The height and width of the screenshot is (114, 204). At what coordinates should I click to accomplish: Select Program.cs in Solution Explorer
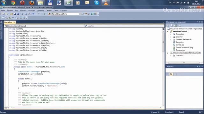click(x=180, y=50)
